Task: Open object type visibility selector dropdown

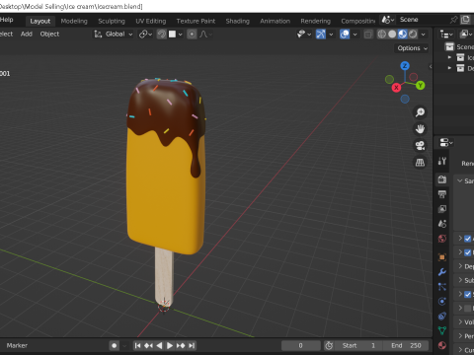Action: point(304,35)
